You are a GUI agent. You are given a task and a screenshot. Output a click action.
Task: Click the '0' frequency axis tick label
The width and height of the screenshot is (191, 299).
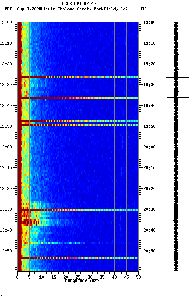click(17, 277)
